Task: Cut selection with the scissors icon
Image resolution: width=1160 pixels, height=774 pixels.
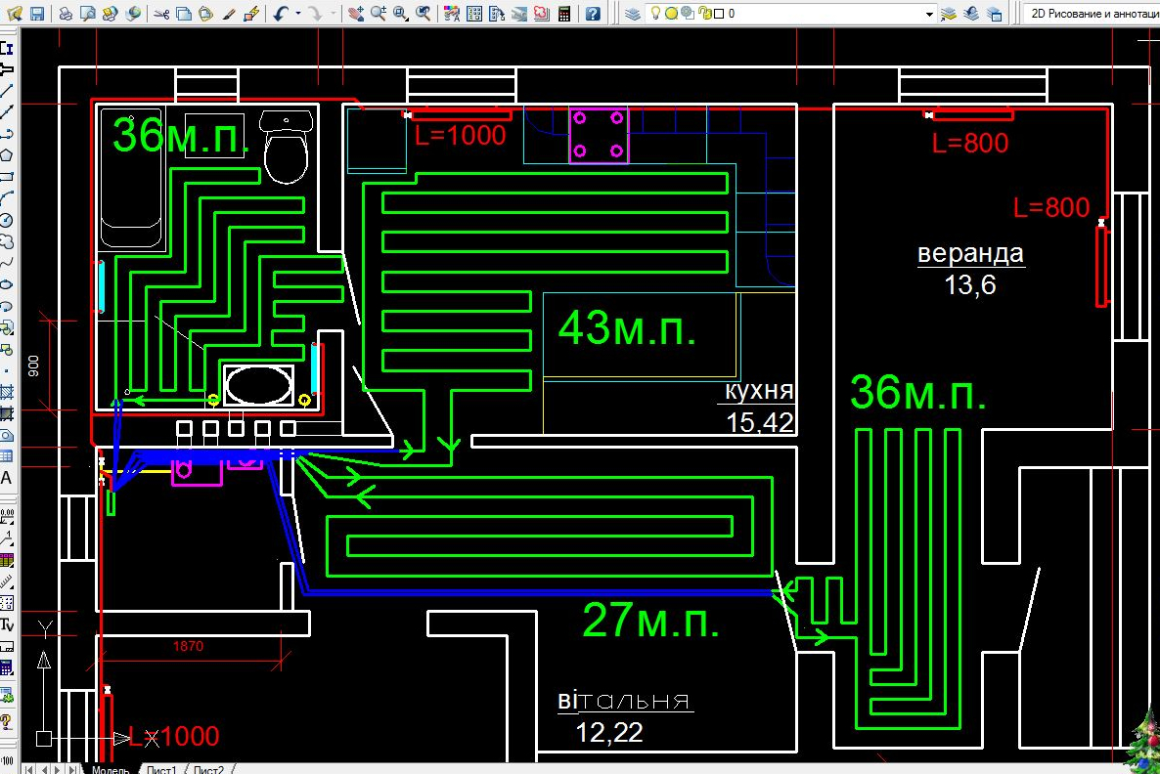Action: click(x=162, y=13)
